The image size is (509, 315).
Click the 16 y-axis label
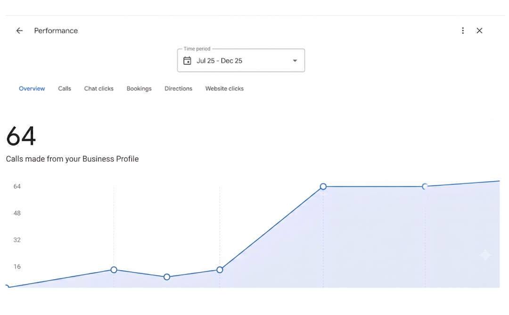pyautogui.click(x=17, y=266)
